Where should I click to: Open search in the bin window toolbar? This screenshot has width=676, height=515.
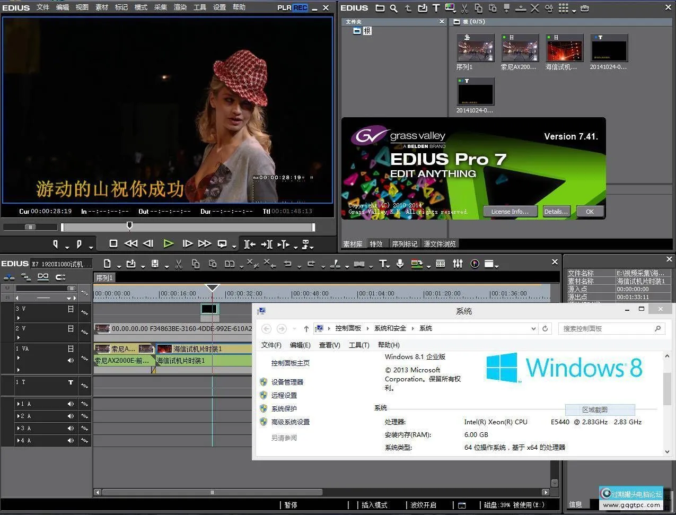point(395,8)
